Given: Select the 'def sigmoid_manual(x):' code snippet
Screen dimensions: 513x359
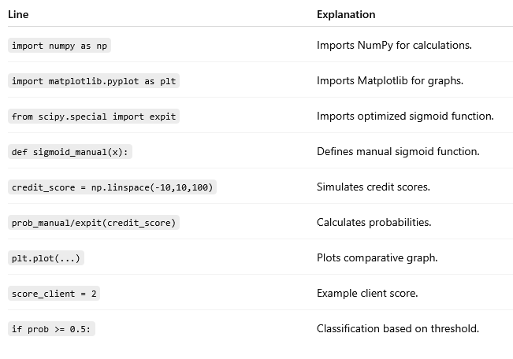Looking at the screenshot, I should pyautogui.click(x=70, y=152).
